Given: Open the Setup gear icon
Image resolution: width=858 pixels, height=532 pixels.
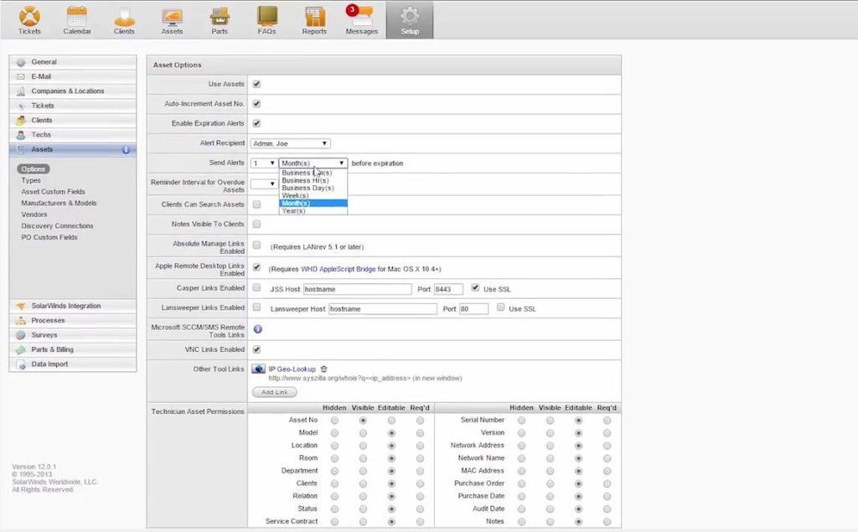Looking at the screenshot, I should tap(410, 15).
